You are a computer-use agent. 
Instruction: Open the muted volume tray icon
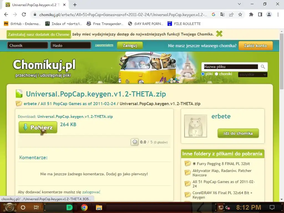tap(228, 207)
